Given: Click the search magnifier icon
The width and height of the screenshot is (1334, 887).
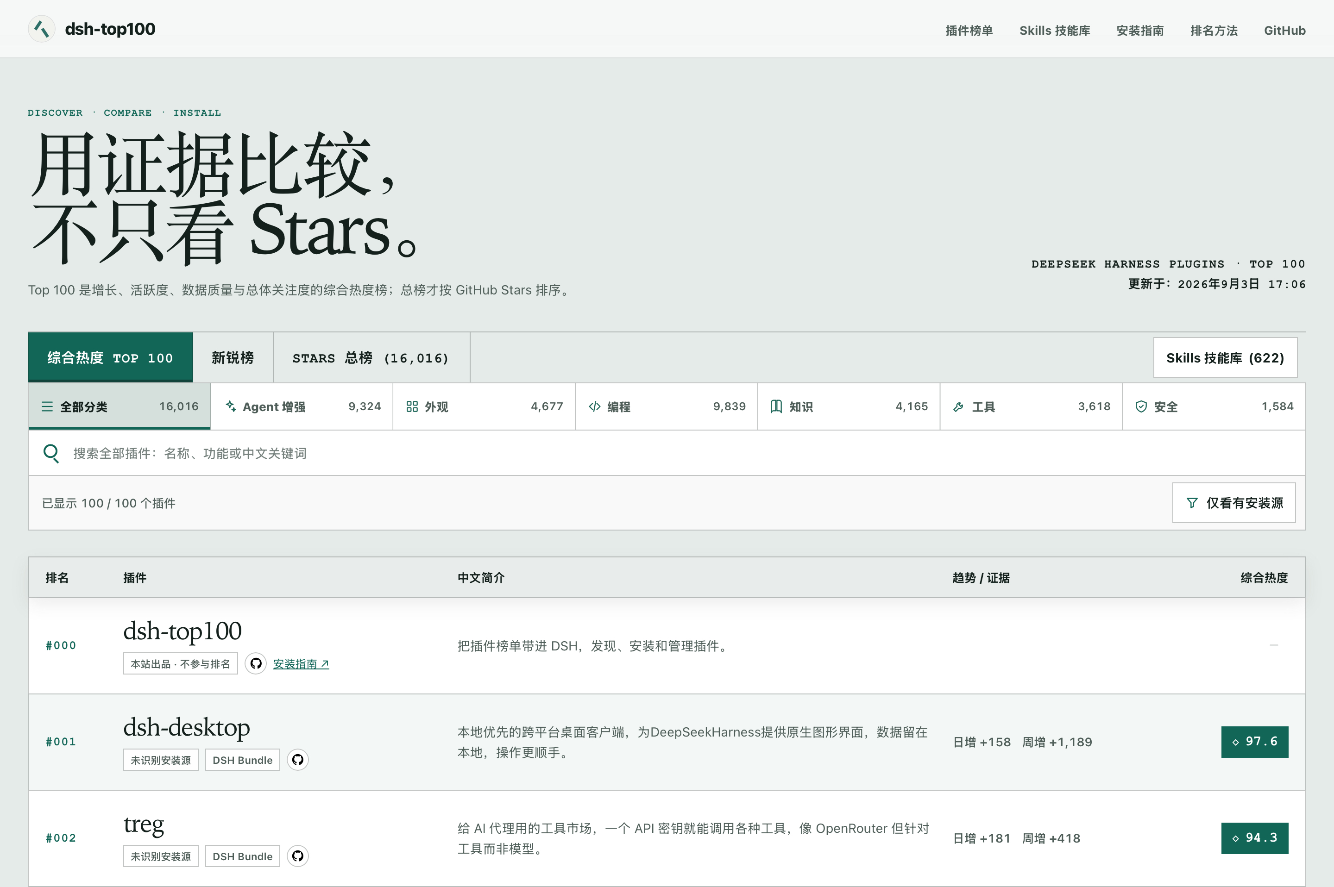Looking at the screenshot, I should pos(51,453).
